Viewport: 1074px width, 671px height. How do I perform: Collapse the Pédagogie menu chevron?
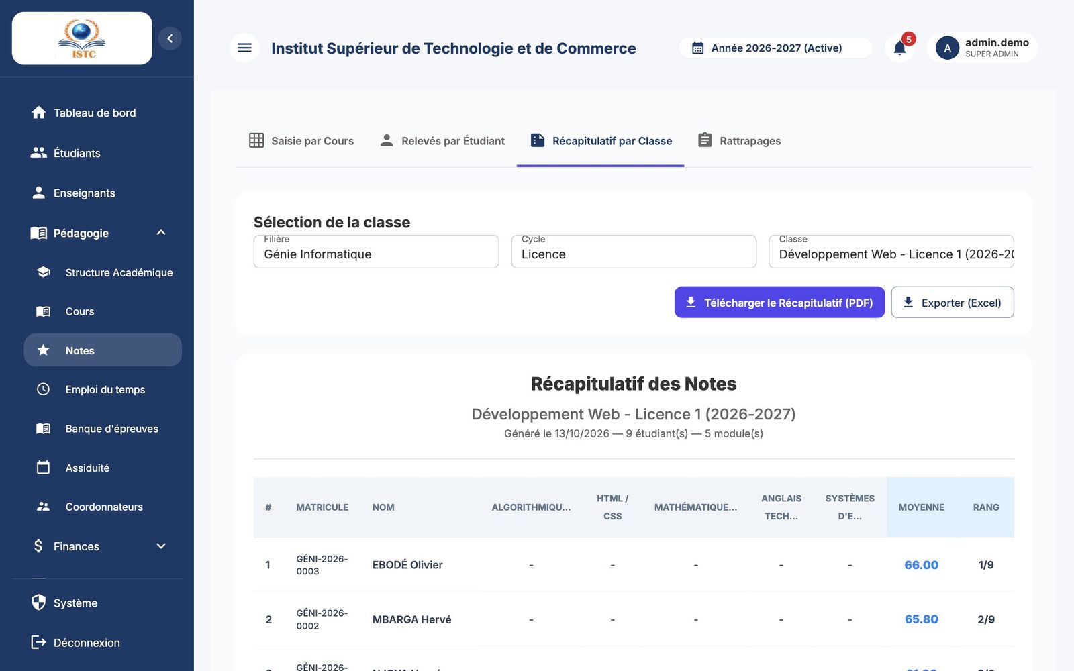pos(161,233)
